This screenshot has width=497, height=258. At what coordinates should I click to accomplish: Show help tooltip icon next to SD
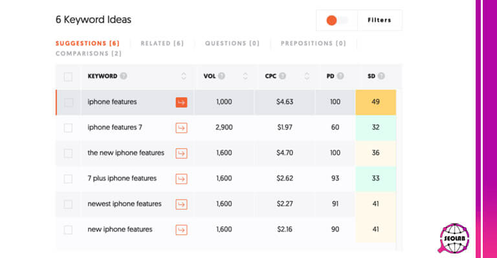tap(381, 76)
